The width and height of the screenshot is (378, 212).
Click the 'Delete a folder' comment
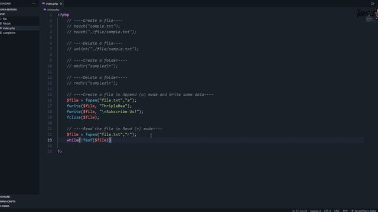pyautogui.click(x=97, y=78)
